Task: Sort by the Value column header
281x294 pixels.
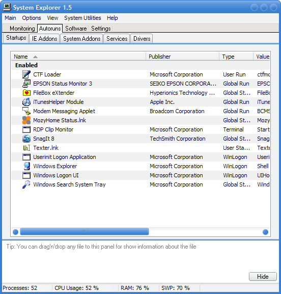Action: coord(262,57)
